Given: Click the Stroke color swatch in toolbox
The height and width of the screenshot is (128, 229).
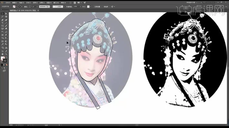Looking at the screenshot, I should (x=5, y=60).
